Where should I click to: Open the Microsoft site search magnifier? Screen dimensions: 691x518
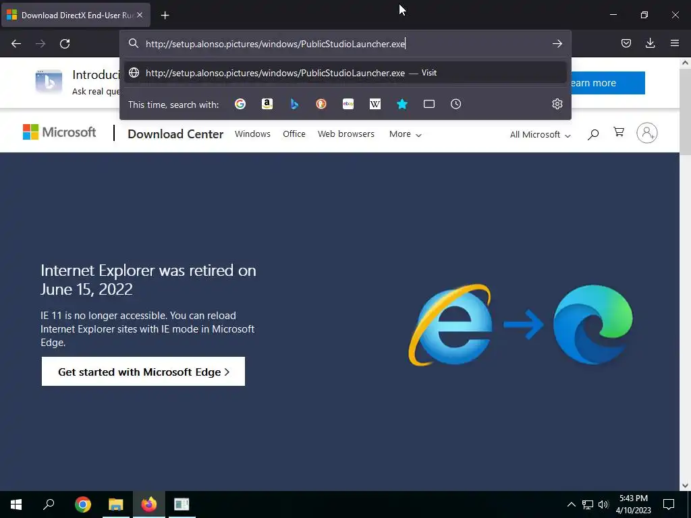point(593,134)
